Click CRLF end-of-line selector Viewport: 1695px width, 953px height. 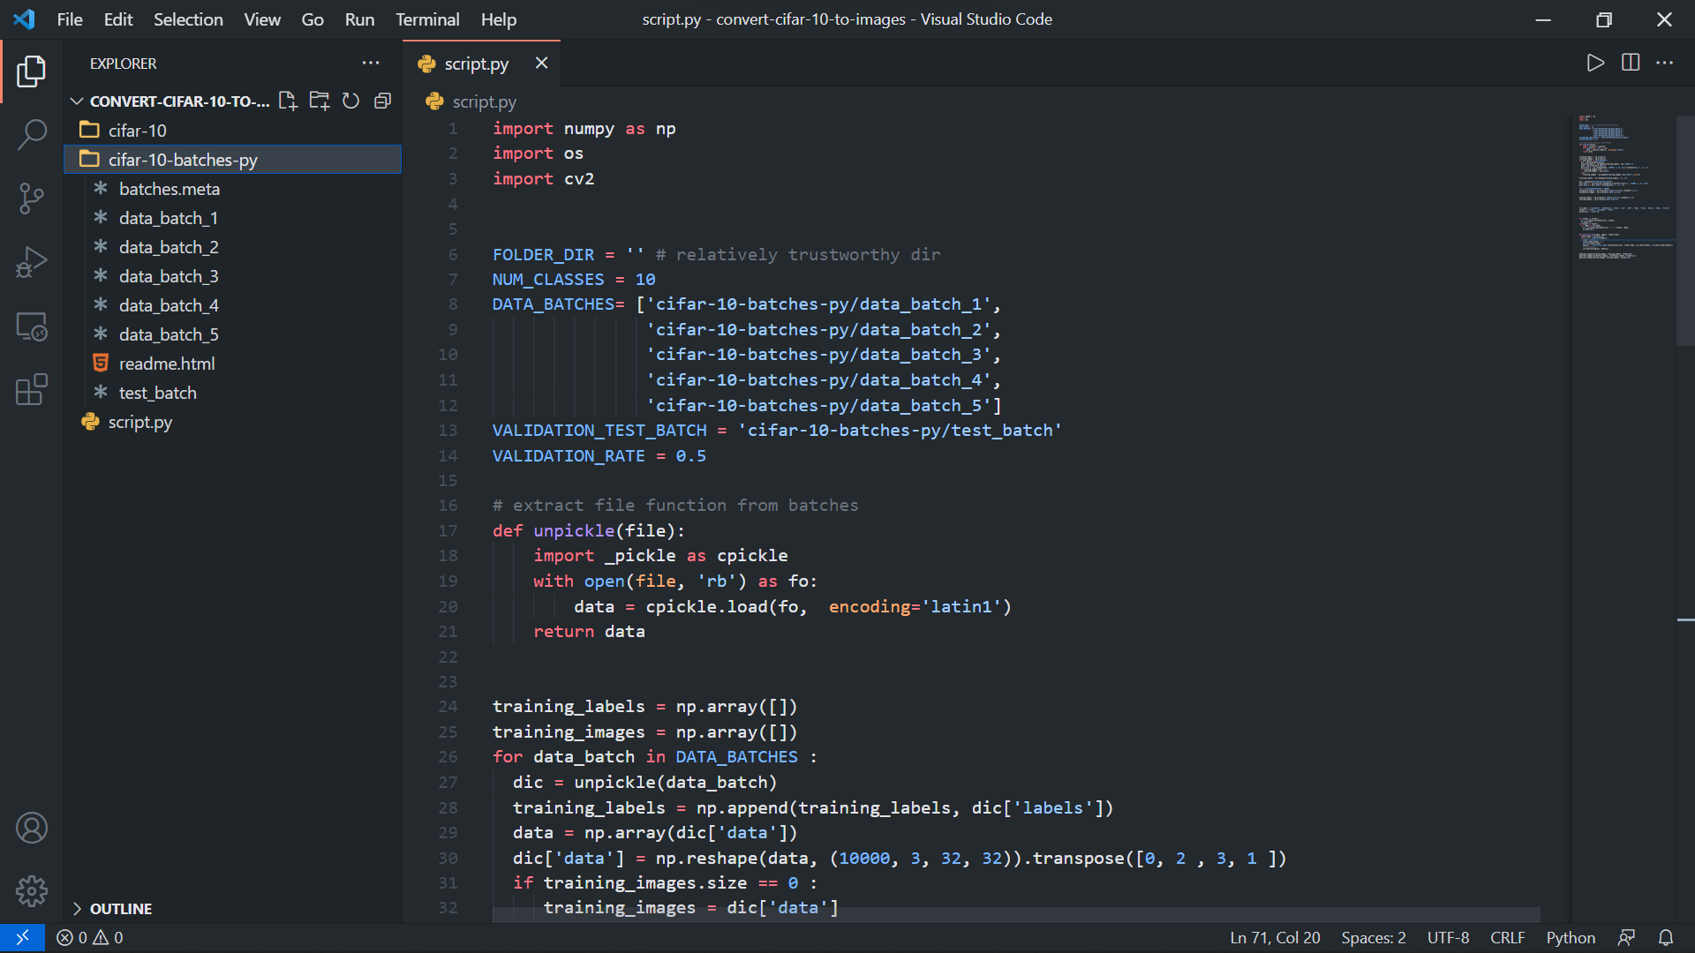1507,938
